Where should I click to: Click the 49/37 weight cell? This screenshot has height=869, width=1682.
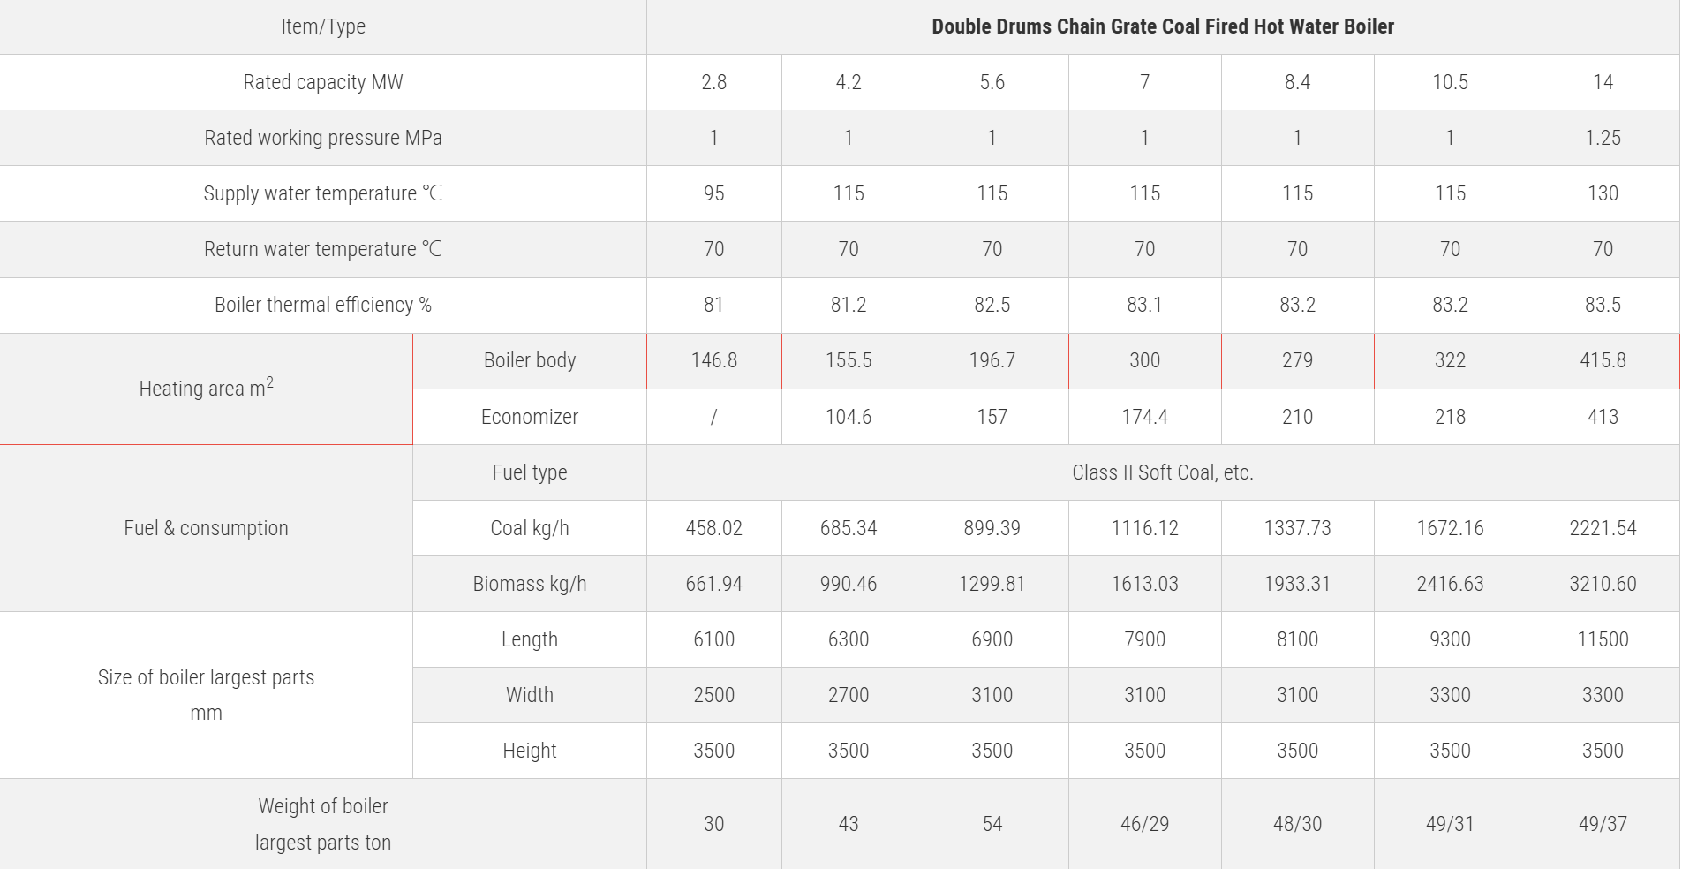point(1603,824)
